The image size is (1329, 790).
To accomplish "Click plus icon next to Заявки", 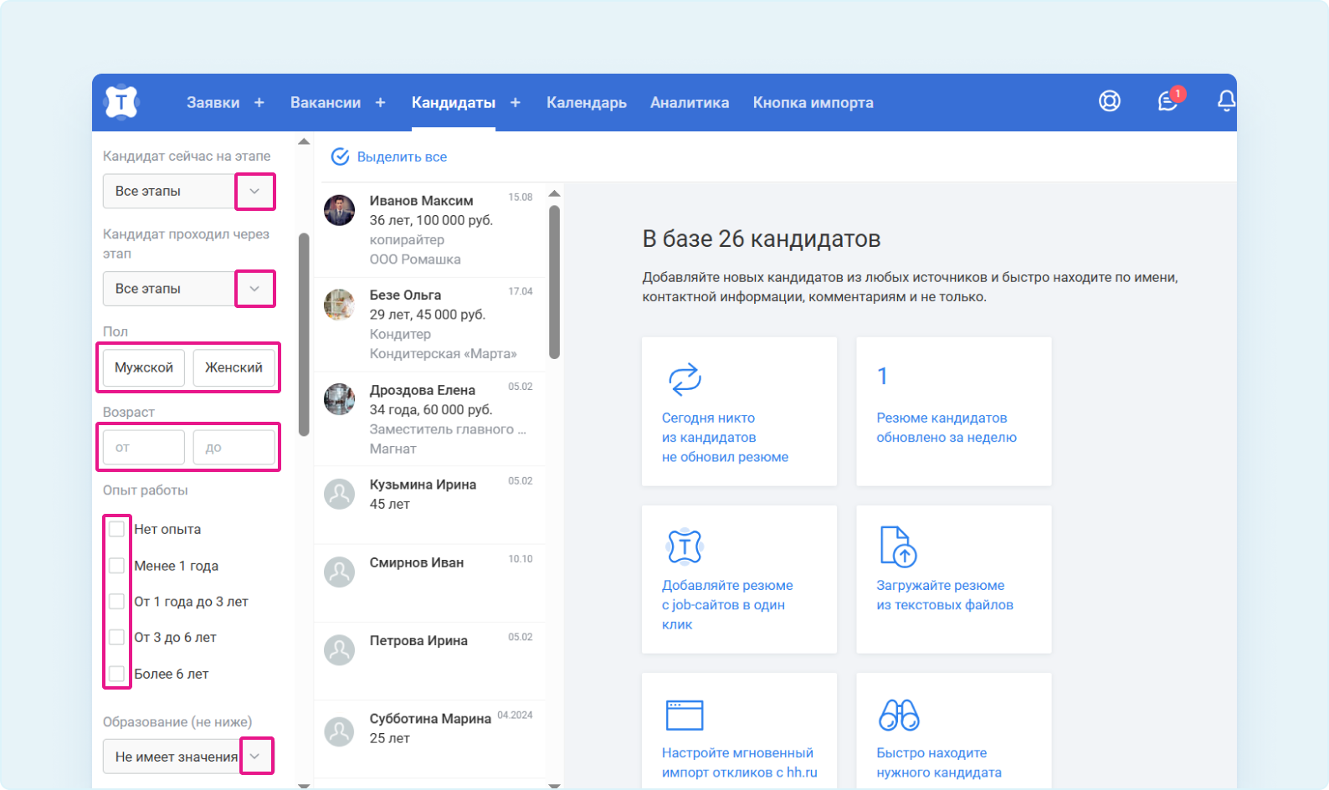I will pyautogui.click(x=259, y=102).
